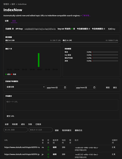Click the 域名不匹配 failure reason label
Image resolution: width=122 pixels, height=159 pixels.
click(69, 58)
